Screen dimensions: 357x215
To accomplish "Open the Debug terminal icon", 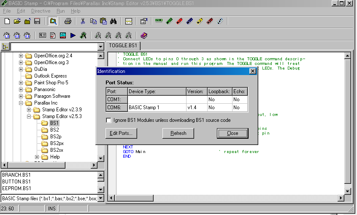I will click(83, 35).
